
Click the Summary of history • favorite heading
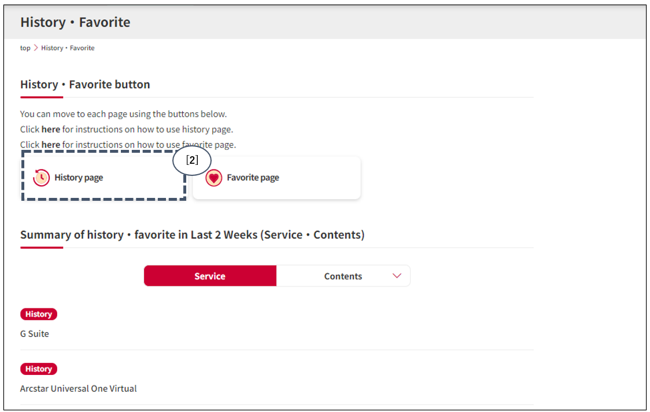click(x=193, y=235)
